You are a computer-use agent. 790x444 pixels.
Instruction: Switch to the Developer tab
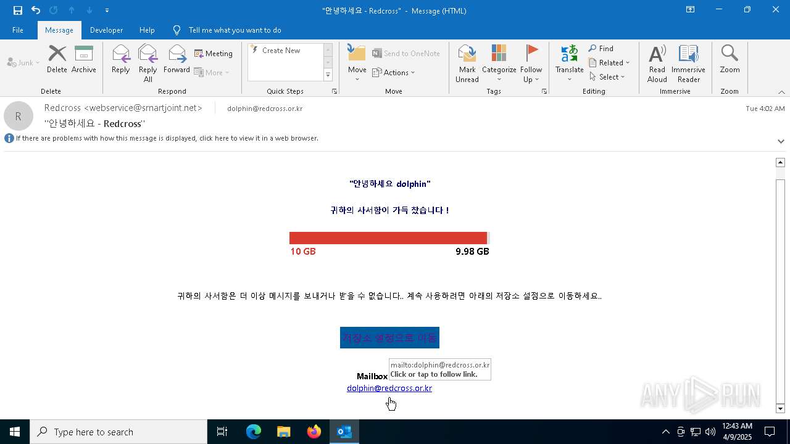[x=106, y=30]
